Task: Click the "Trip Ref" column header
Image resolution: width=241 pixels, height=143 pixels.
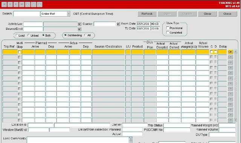Action: click(9, 46)
